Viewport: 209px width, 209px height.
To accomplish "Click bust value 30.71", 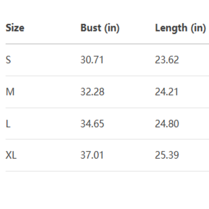I will click(92, 60).
